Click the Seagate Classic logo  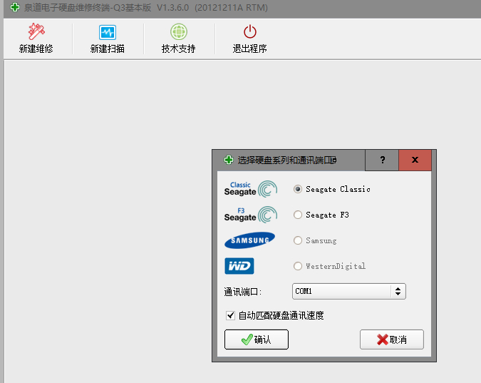coord(251,189)
